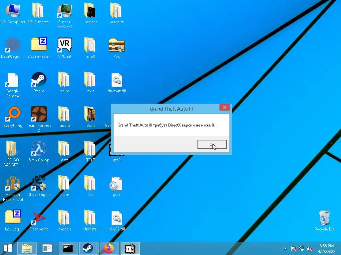341x255 pixels.
Task: Select the Everything search shortcut
Action: point(13,117)
